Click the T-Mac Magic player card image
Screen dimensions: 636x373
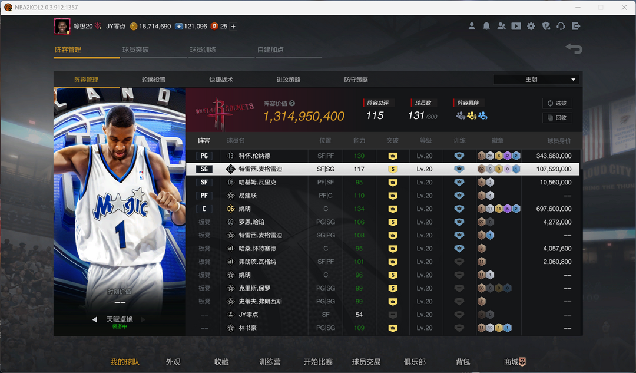[x=120, y=212]
